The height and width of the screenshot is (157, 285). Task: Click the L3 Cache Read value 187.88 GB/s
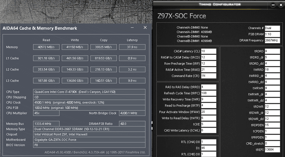coord(46,81)
